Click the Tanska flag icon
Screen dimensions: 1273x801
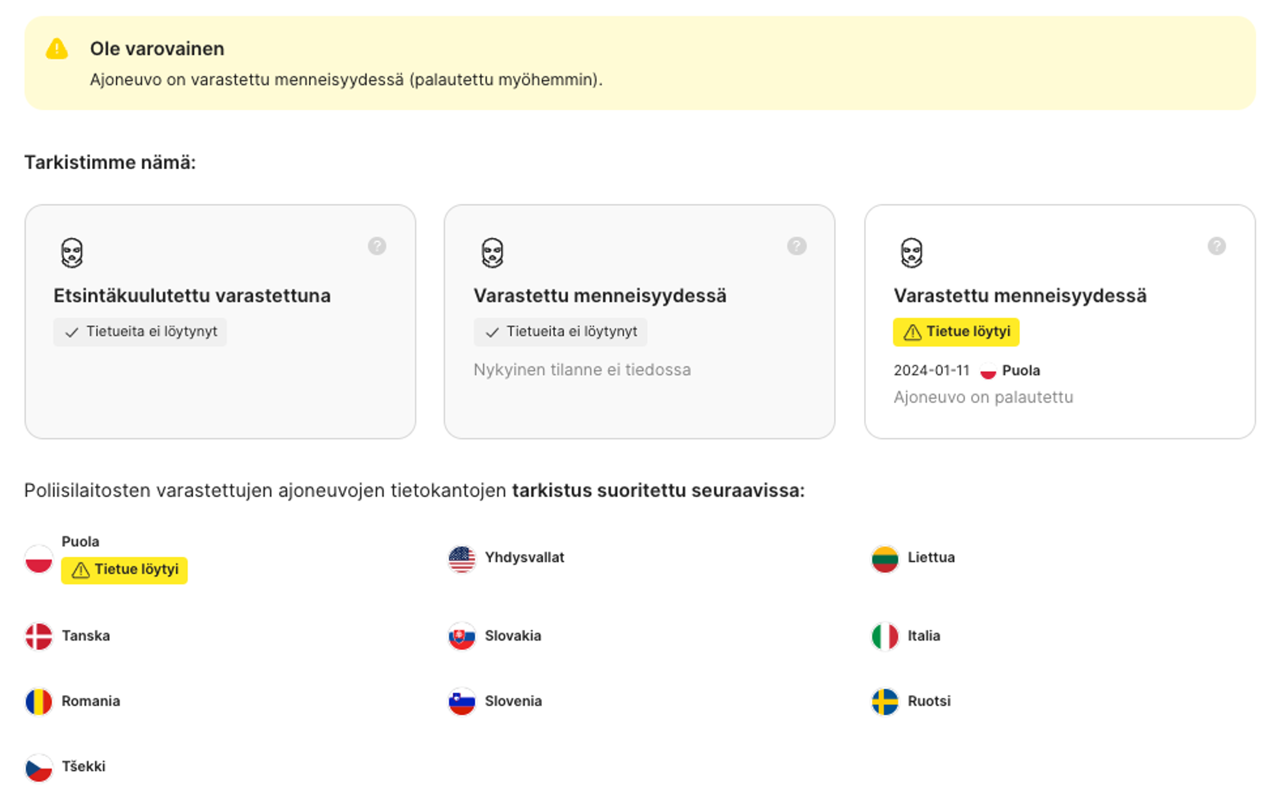(x=39, y=636)
